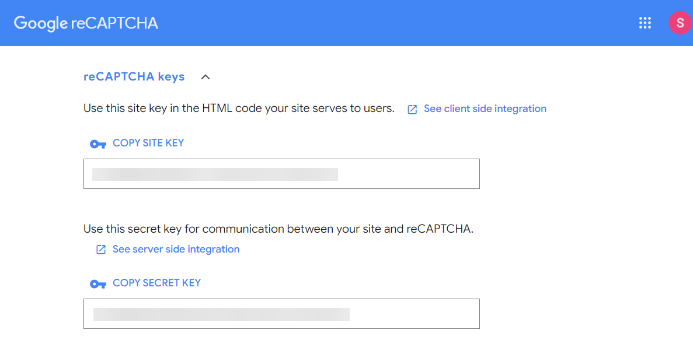Select the blurred site key value

click(x=215, y=174)
